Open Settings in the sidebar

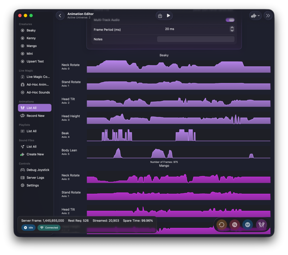point(33,185)
